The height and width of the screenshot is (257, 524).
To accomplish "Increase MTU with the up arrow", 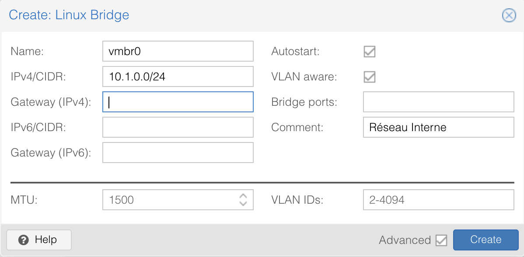I will tap(243, 196).
